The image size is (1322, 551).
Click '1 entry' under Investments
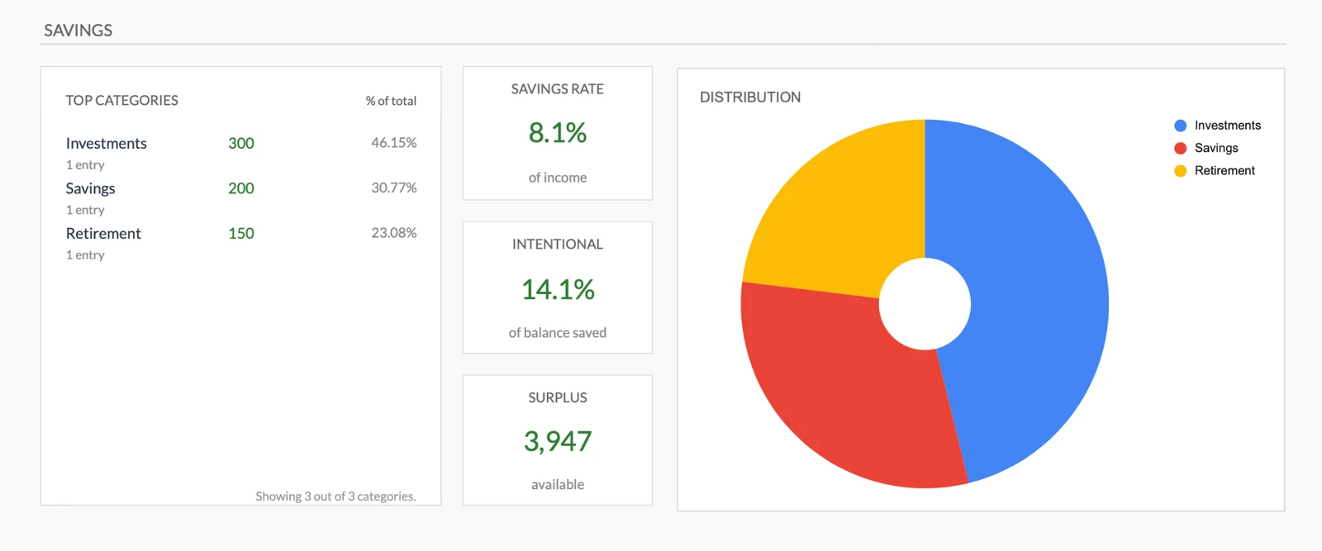click(x=85, y=165)
